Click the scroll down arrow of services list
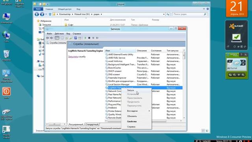Screen dimensions: 252x142 click(x=184, y=118)
